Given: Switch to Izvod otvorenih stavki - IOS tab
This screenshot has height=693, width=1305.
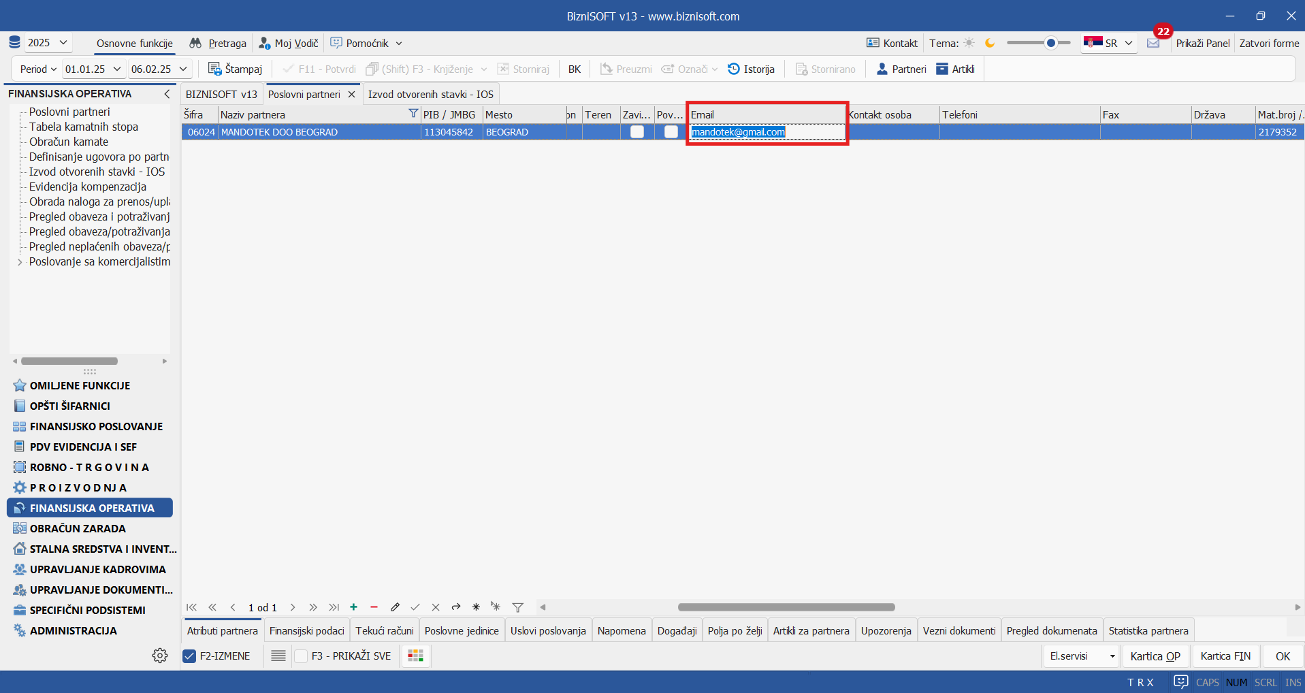Looking at the screenshot, I should click(x=430, y=94).
